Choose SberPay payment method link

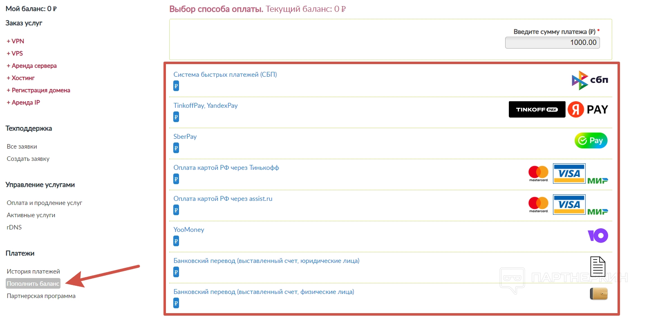tap(185, 136)
